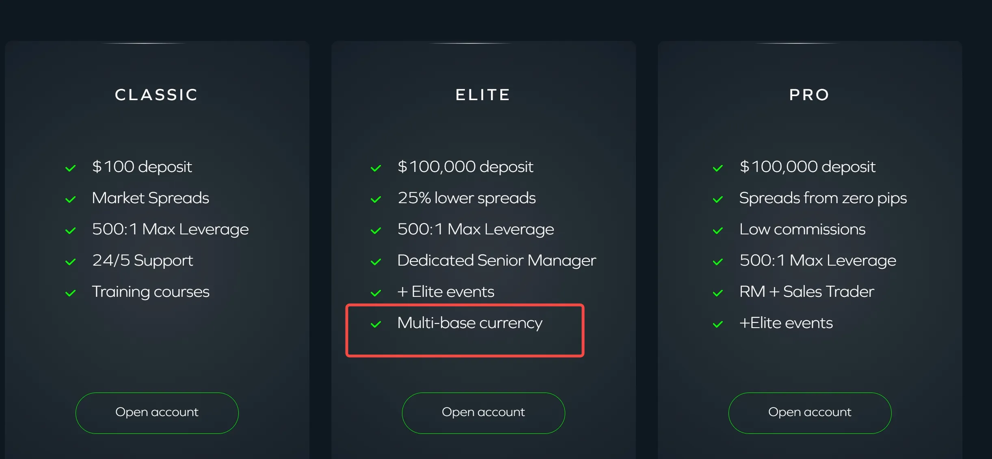The width and height of the screenshot is (992, 459).
Task: Click the $100,000 deposit text under Elite
Action: click(465, 167)
